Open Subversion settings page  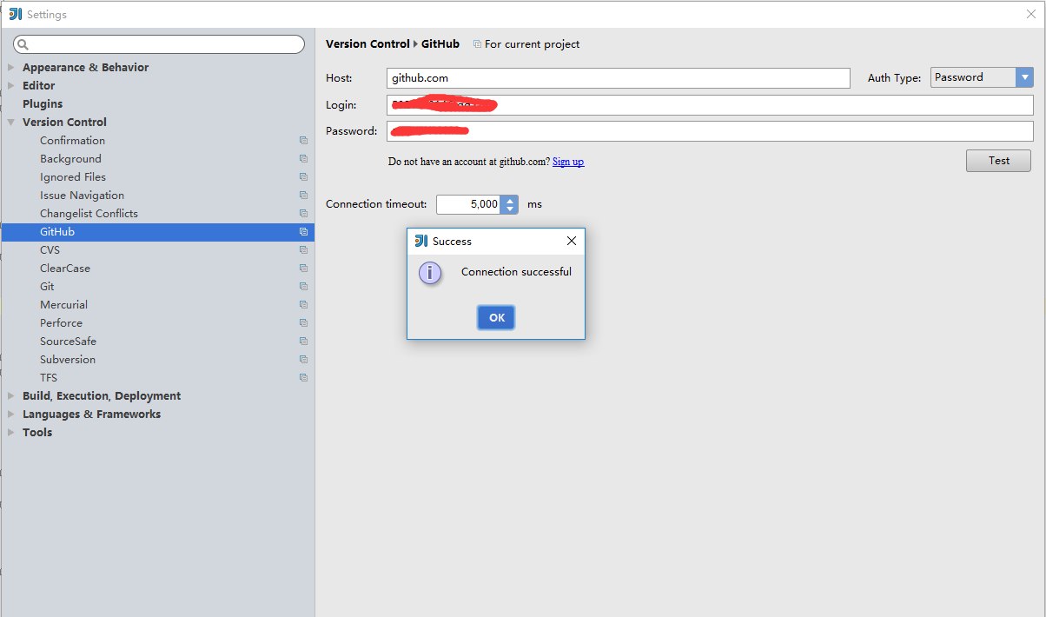[x=68, y=360]
